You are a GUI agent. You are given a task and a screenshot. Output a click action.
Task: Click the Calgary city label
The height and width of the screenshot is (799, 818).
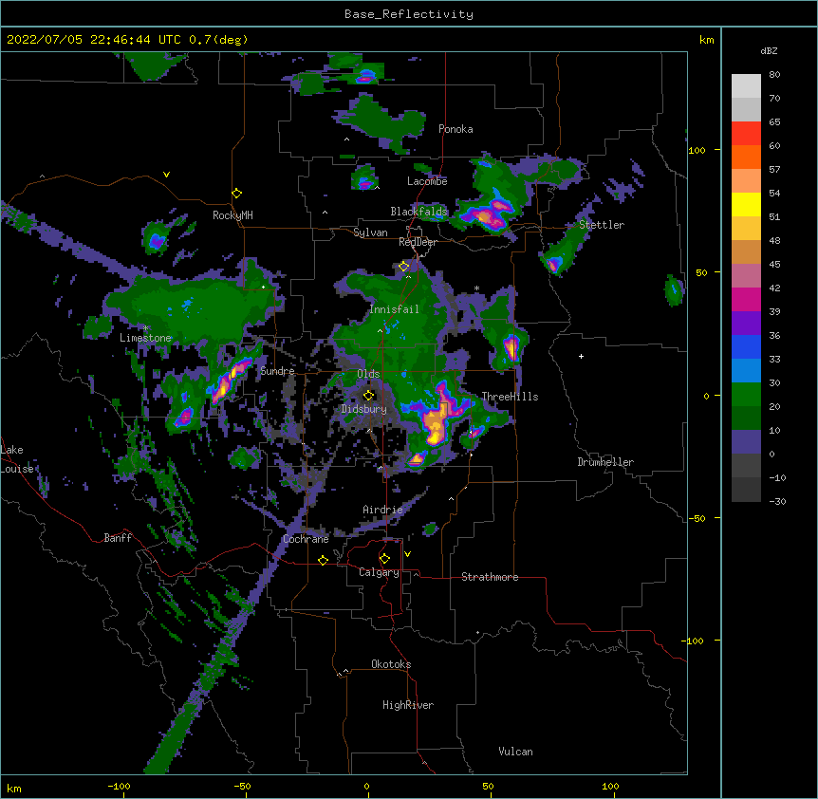(x=379, y=572)
